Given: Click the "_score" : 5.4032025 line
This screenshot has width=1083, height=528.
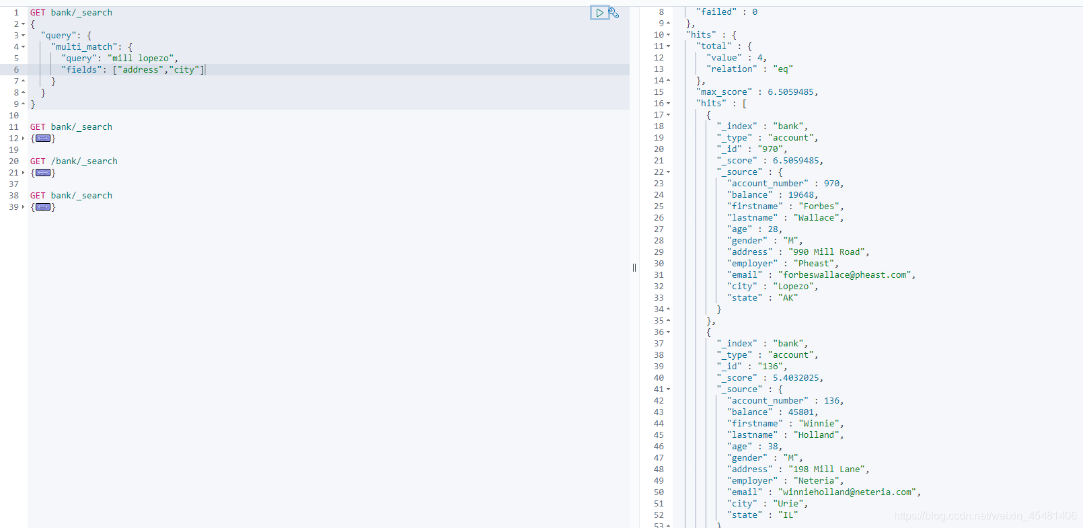Looking at the screenshot, I should tap(770, 378).
